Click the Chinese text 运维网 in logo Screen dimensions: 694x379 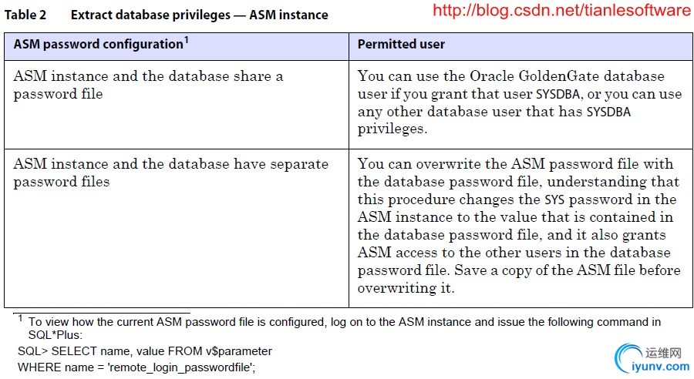(x=663, y=353)
